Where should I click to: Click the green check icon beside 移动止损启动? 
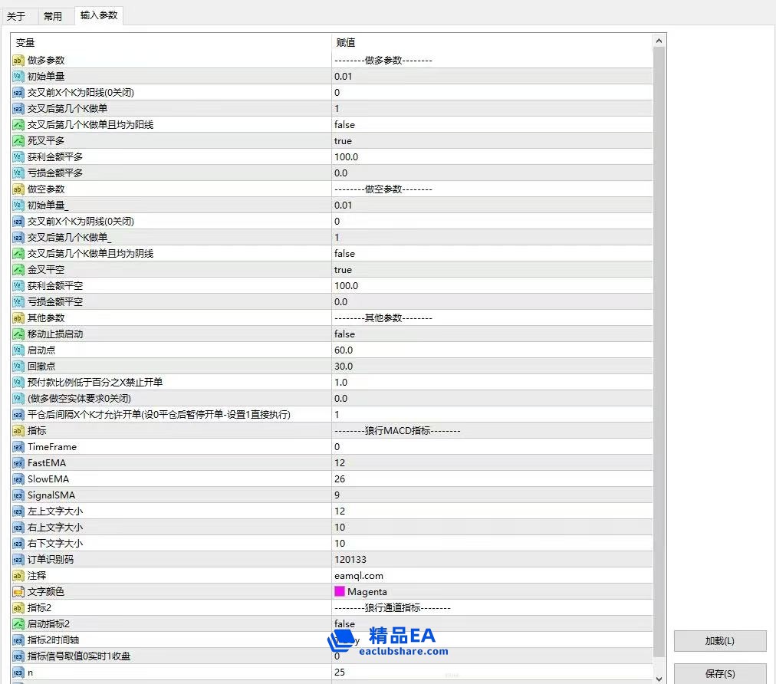pyautogui.click(x=18, y=334)
